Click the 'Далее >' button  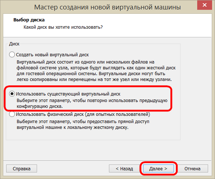[x=158, y=168]
